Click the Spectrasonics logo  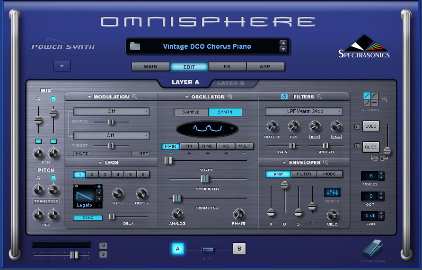pyautogui.click(x=364, y=46)
